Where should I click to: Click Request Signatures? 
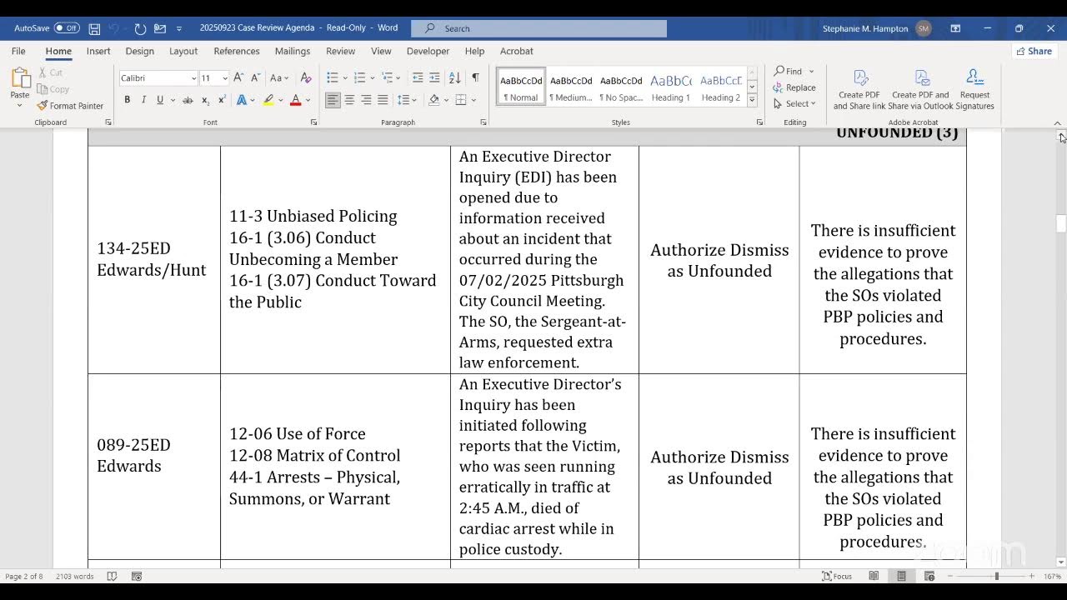pyautogui.click(x=974, y=90)
